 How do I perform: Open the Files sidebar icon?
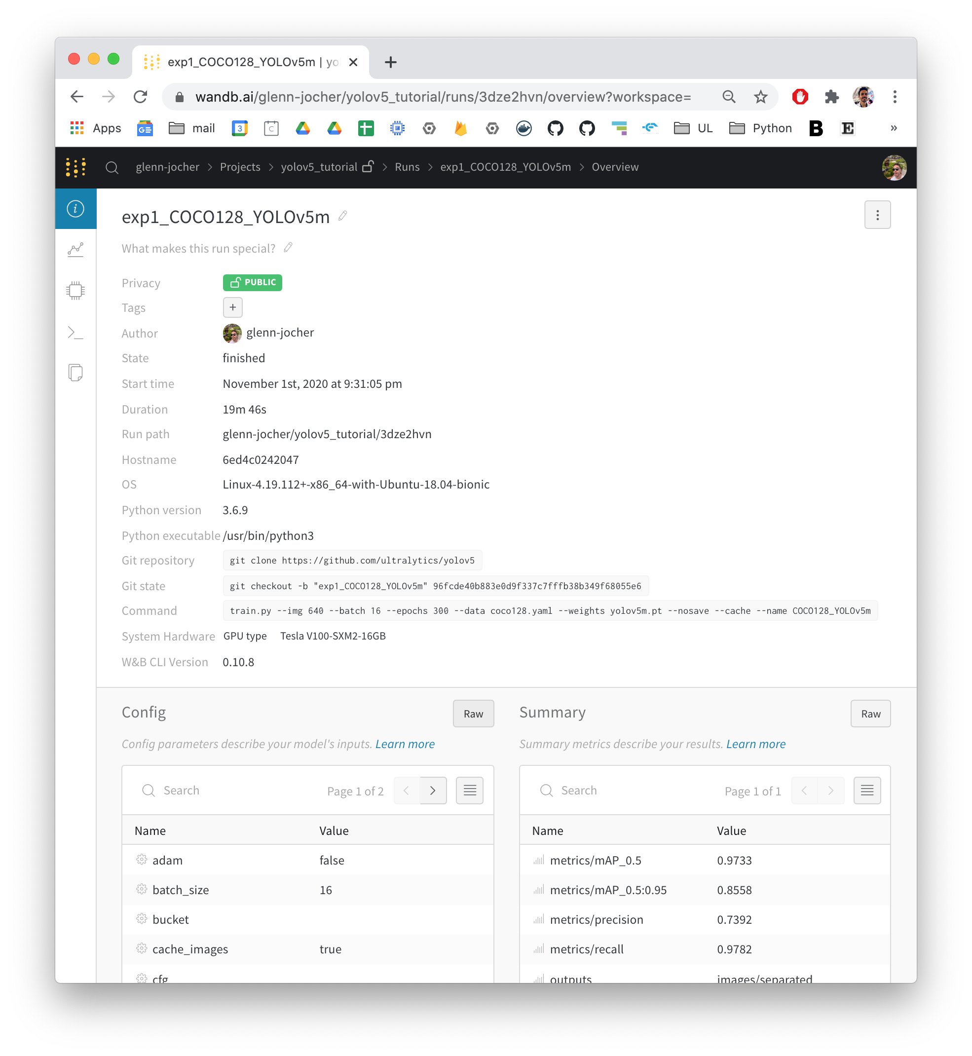pos(76,373)
